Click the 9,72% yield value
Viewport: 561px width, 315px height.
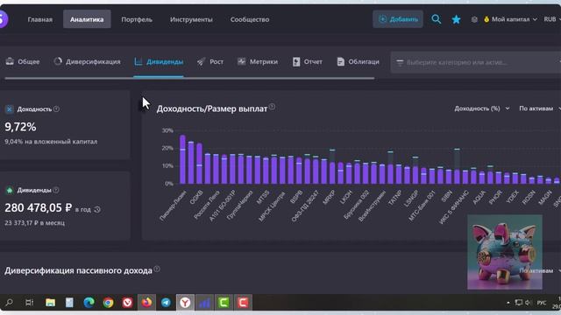(x=20, y=127)
